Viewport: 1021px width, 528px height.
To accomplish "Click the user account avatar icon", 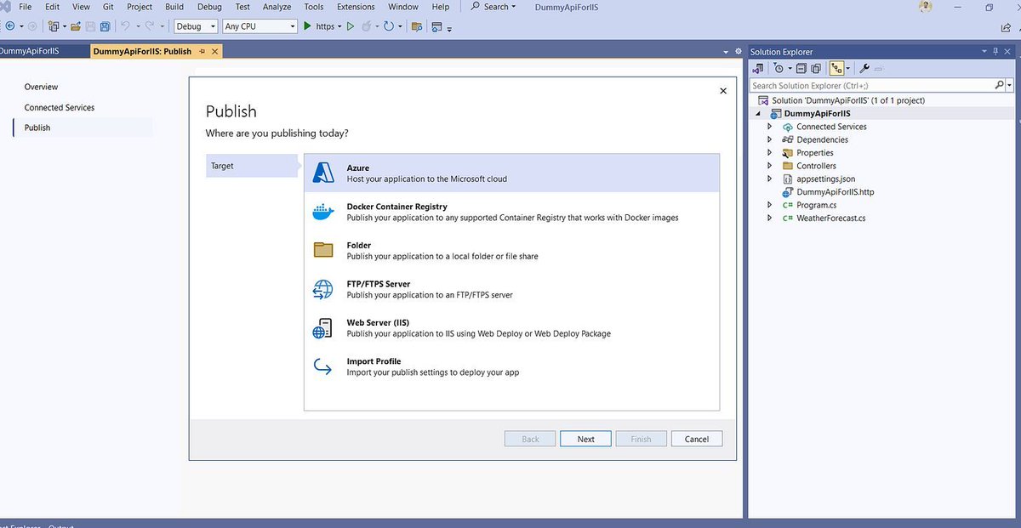I will point(926,7).
